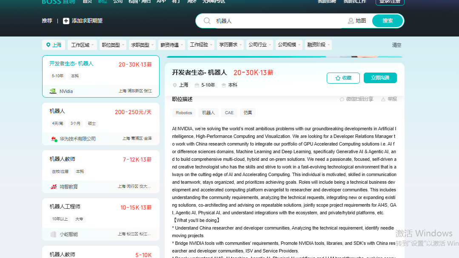Click the location pin next to 上海 filter

tap(48, 45)
